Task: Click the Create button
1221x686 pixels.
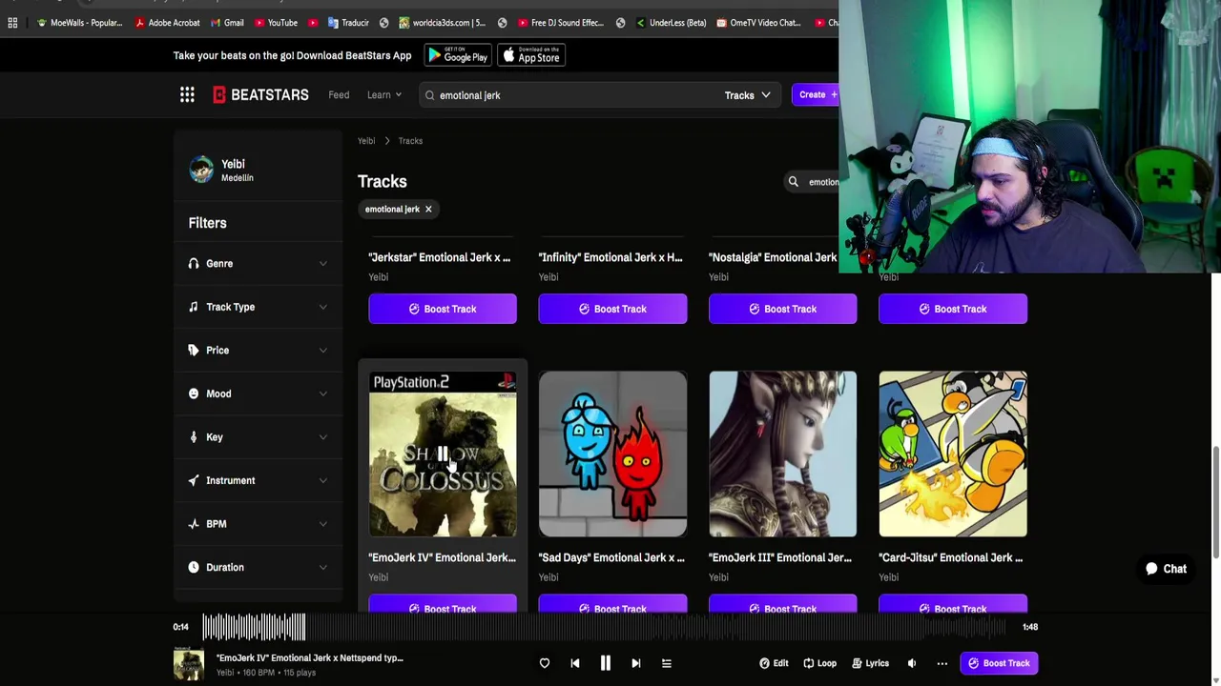Action: coord(816,94)
